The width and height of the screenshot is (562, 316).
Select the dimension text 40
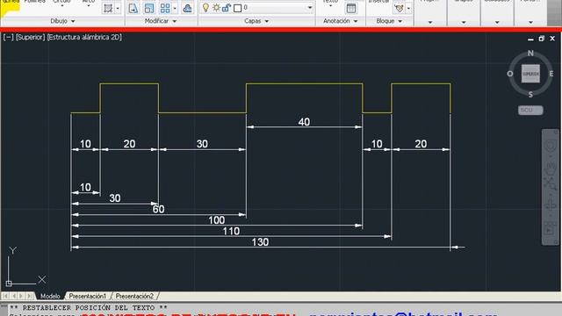304,122
